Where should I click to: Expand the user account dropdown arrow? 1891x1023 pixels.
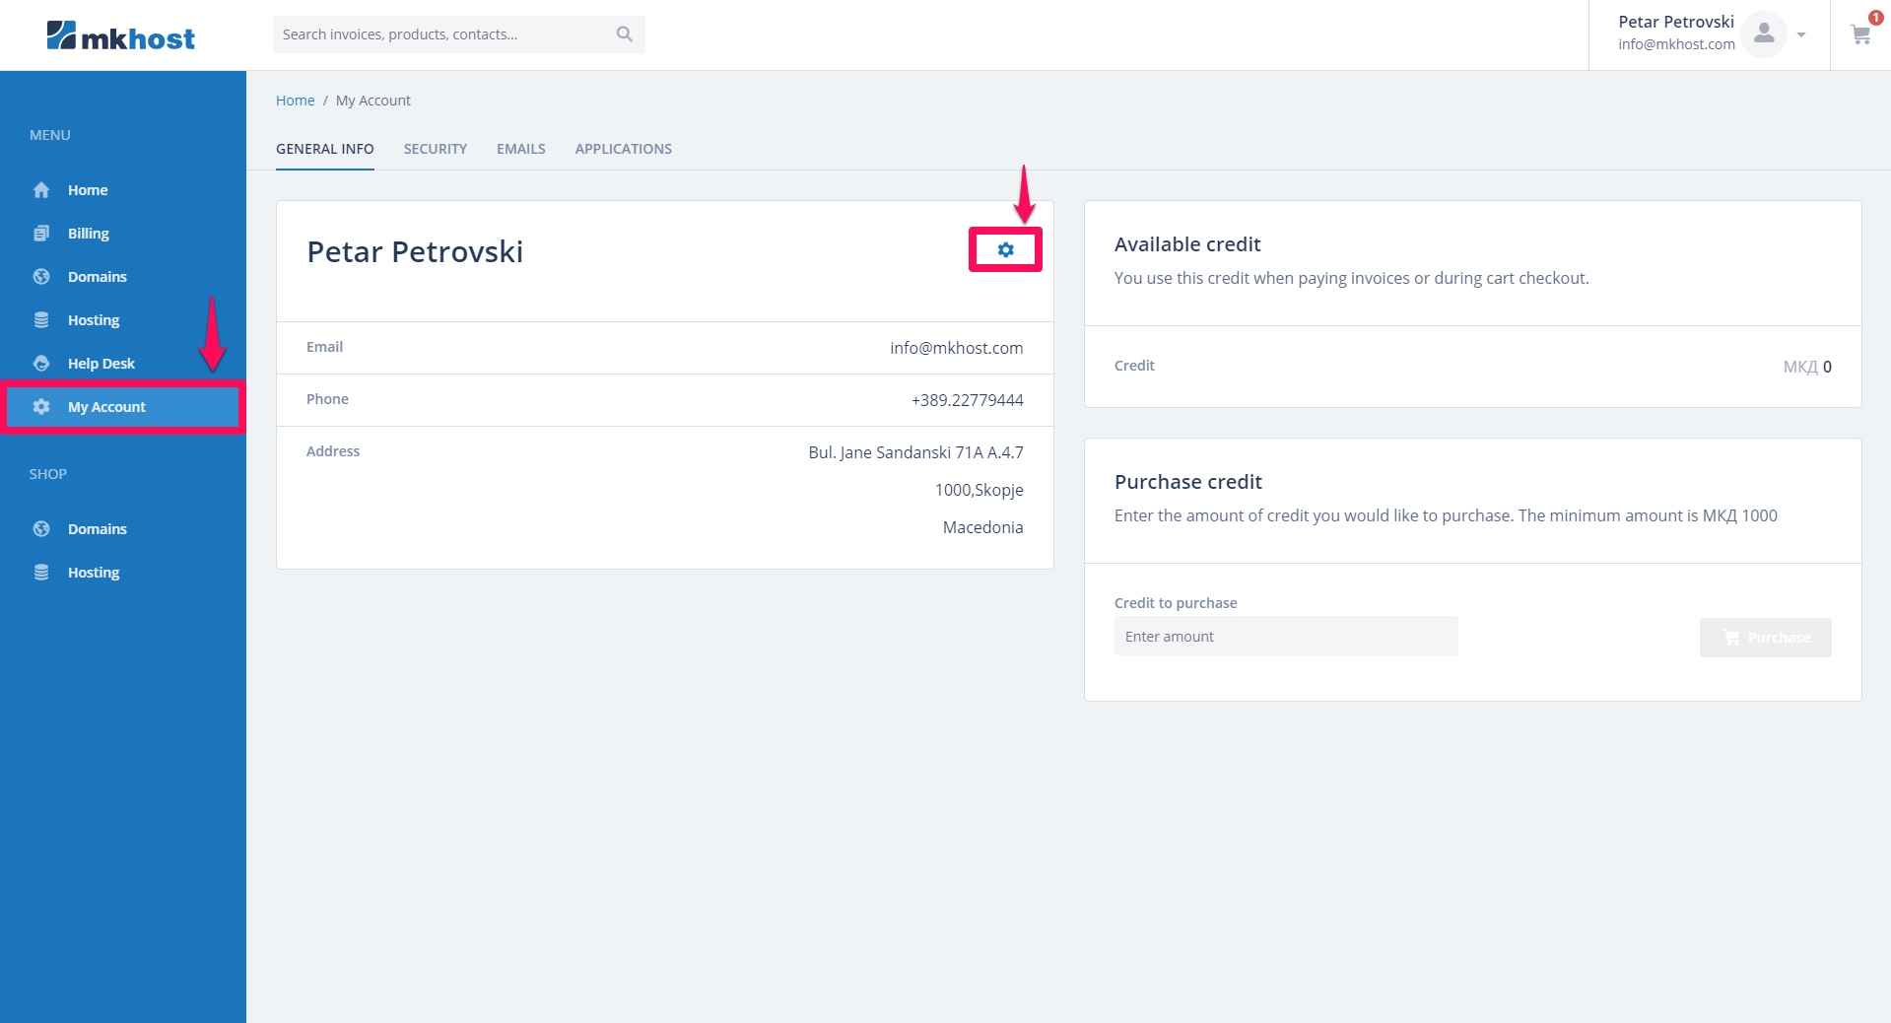[1801, 35]
